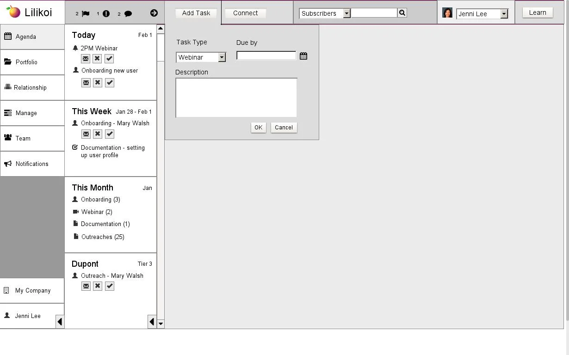Mark the Onboarding new user task complete

109,82
